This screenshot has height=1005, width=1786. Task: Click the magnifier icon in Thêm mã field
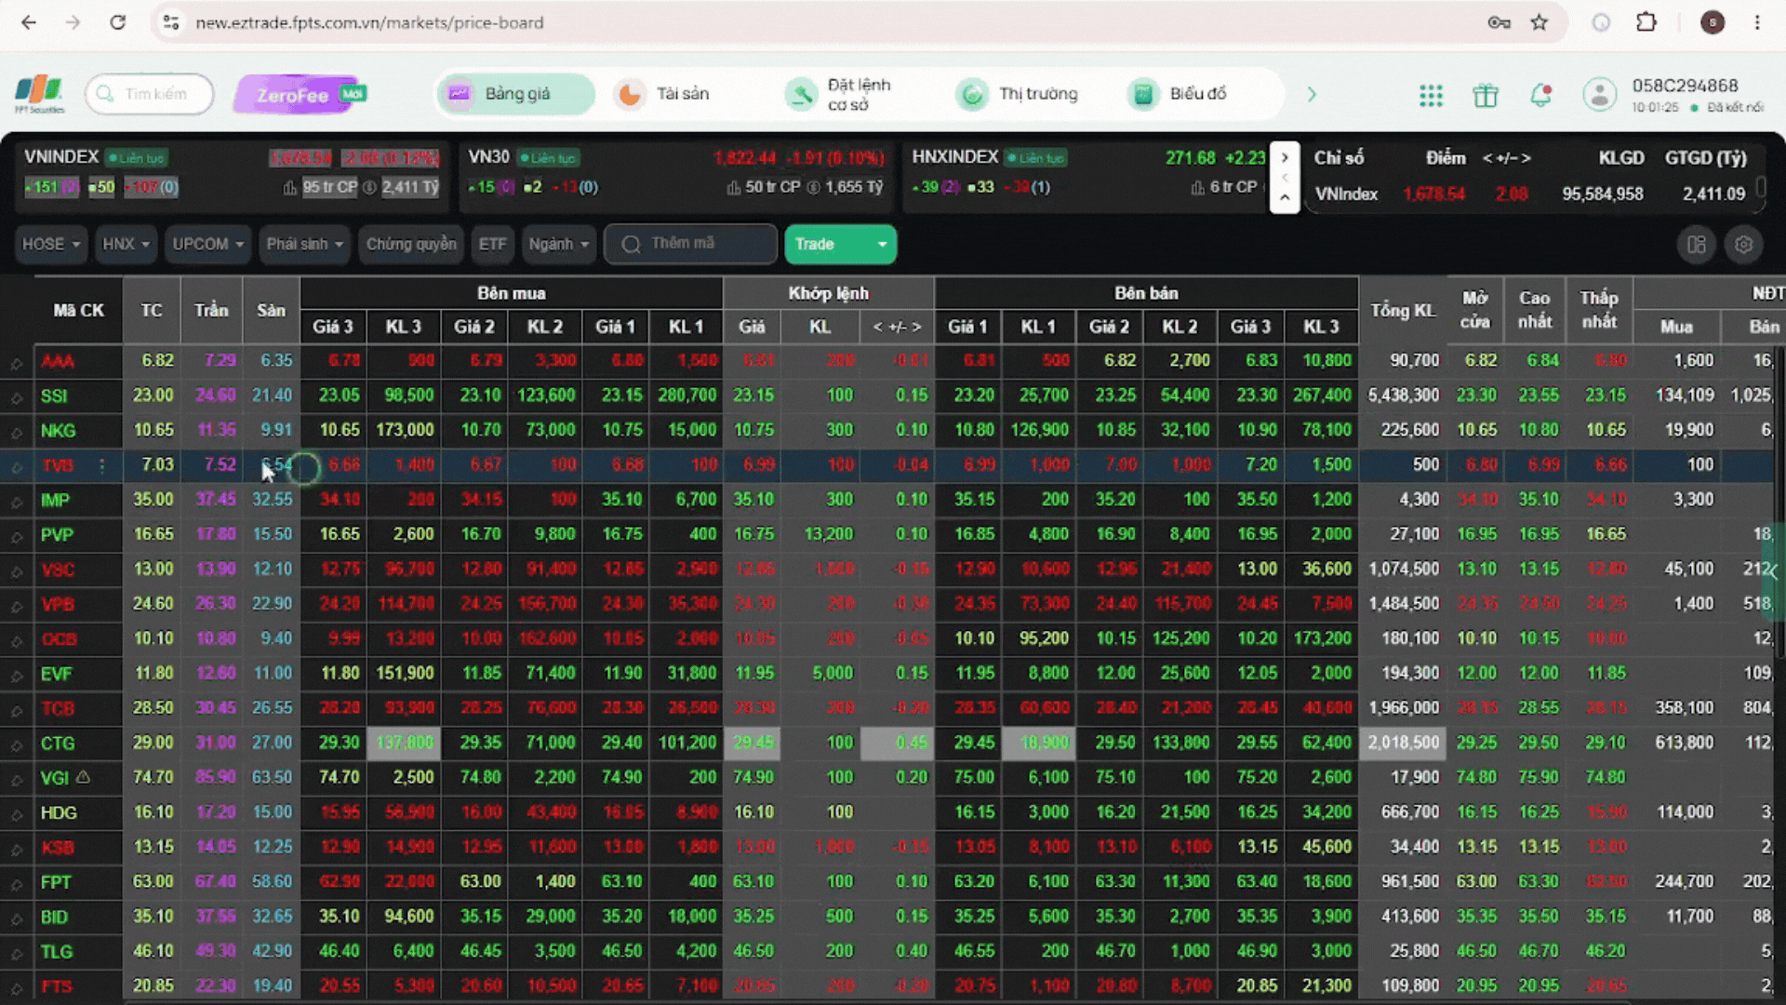click(x=632, y=244)
